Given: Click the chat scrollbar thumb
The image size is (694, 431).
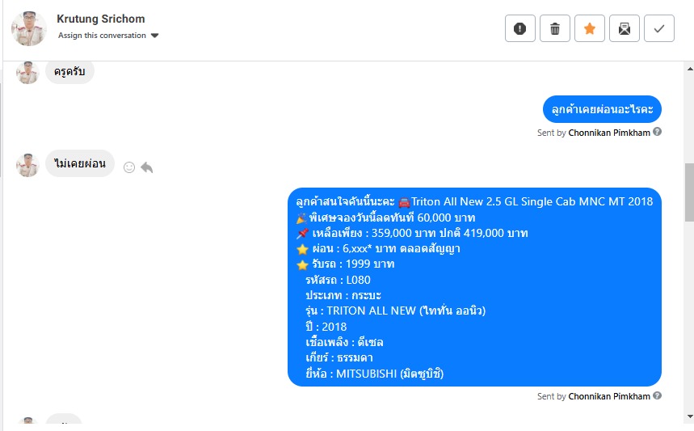Looking at the screenshot, I should (x=690, y=192).
